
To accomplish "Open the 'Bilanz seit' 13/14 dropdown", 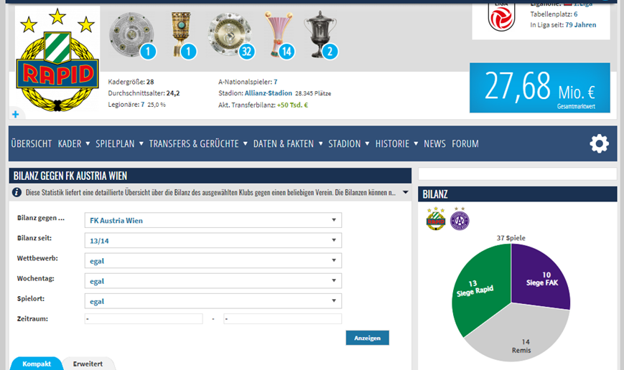I will tap(213, 240).
